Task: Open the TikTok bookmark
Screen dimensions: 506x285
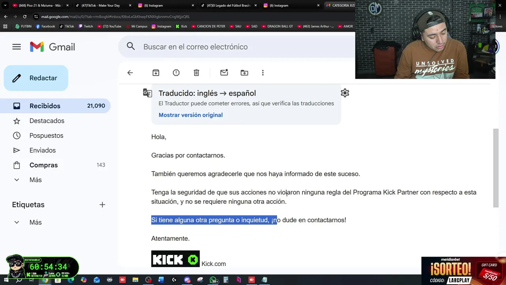Action: 67,27
